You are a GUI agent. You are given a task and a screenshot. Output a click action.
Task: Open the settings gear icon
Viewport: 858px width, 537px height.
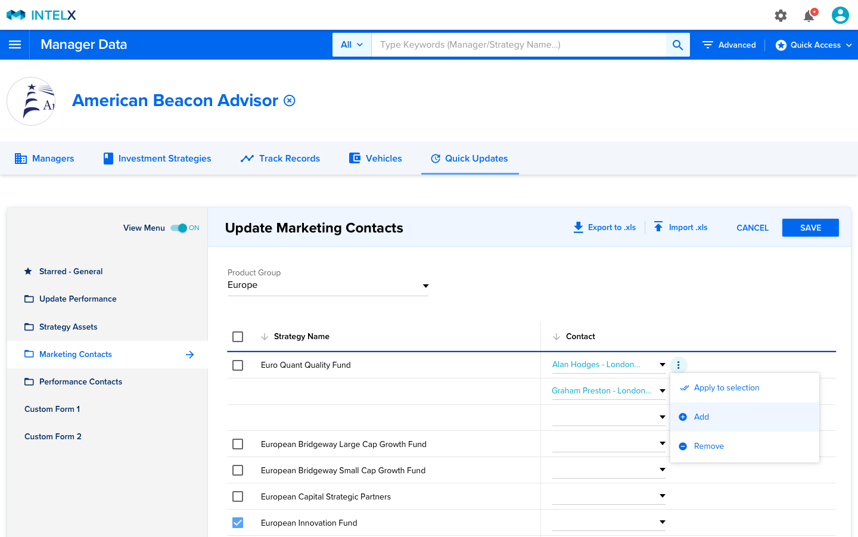(x=781, y=15)
